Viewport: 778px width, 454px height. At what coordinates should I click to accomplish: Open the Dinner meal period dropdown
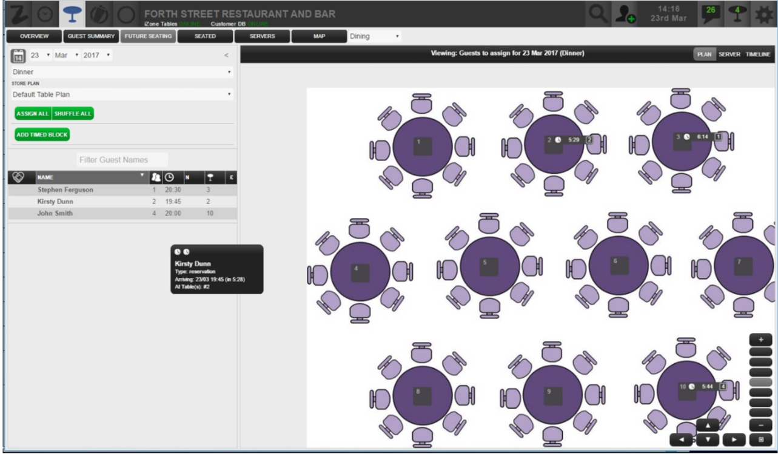(122, 72)
